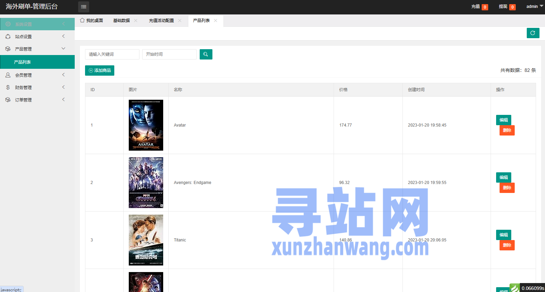Click the 提现 notification badge
This screenshot has height=292, width=545.
click(x=512, y=7)
